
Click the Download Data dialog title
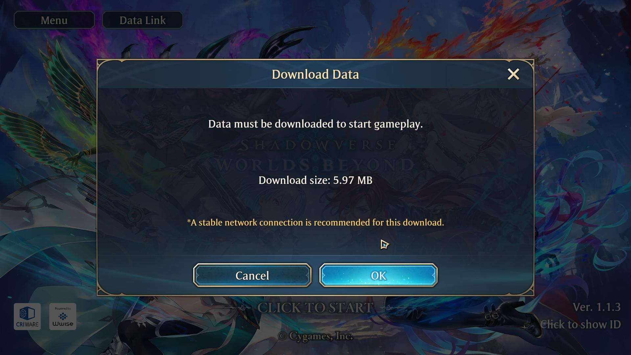pos(315,74)
